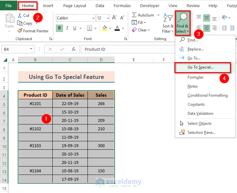Confirm the entry with the checkmark icon
Image resolution: width=237 pixels, height=193 pixels.
(62, 49)
